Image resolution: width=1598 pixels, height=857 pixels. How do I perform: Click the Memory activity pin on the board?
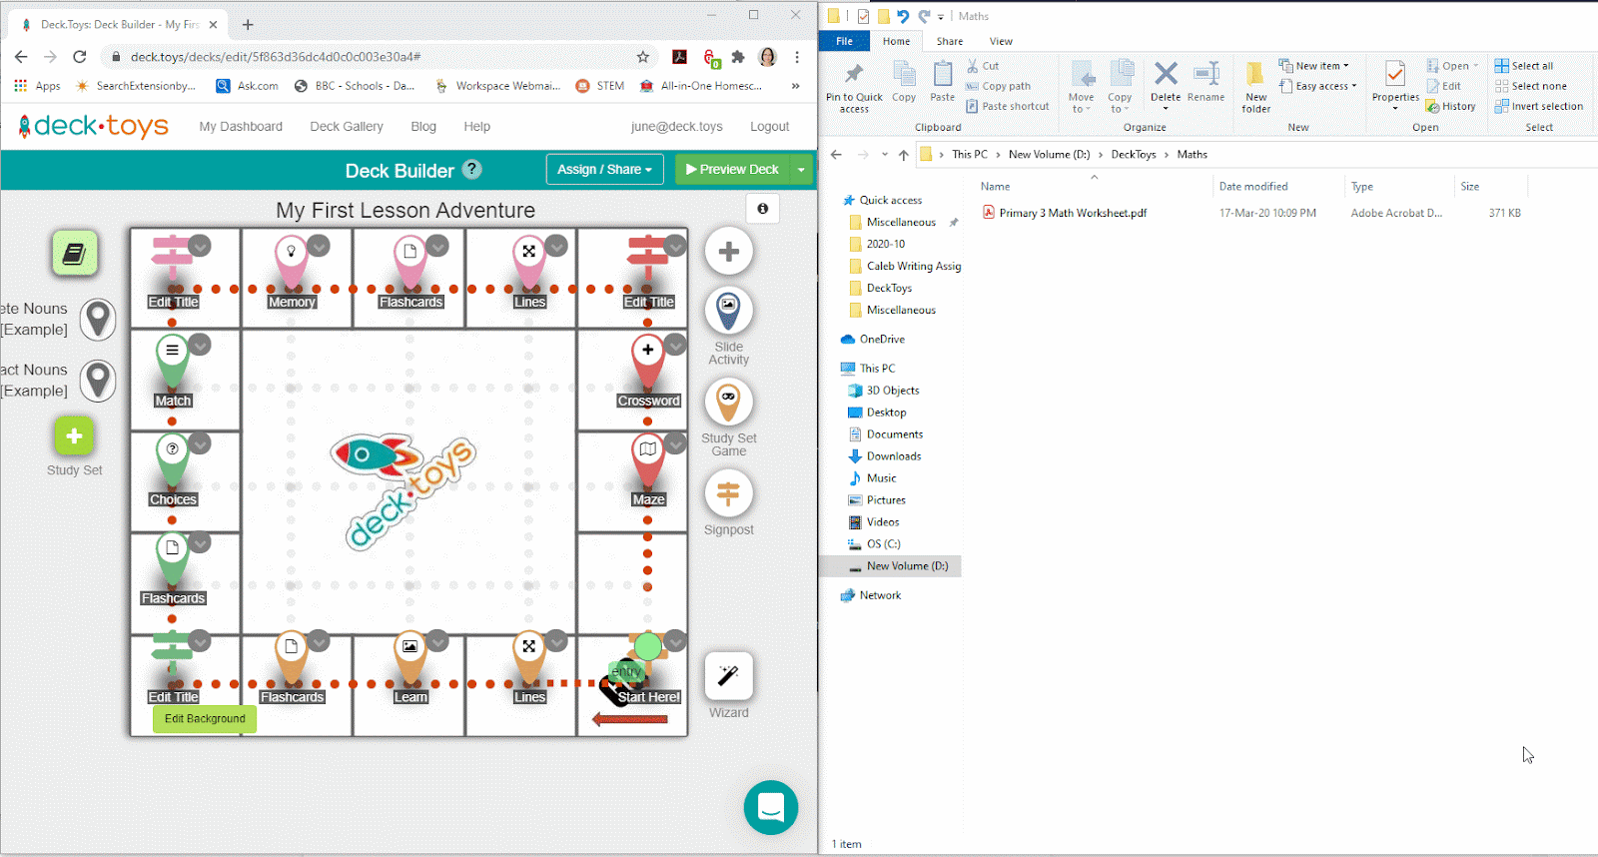(x=291, y=264)
